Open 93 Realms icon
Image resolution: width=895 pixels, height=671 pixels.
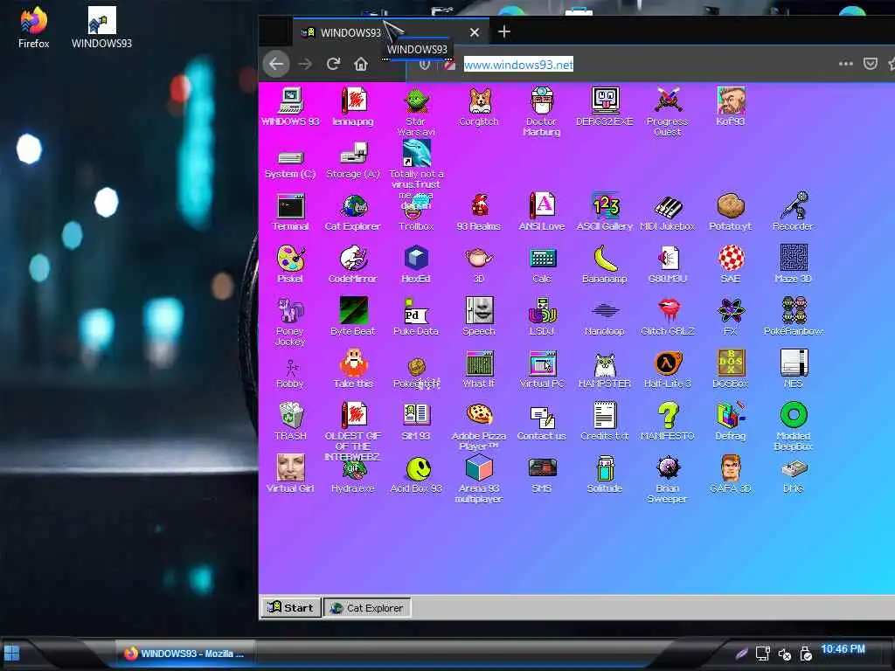[x=479, y=206]
